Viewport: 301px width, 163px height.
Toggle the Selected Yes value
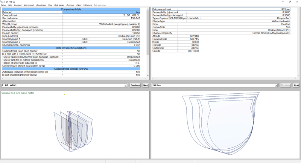[137, 12]
